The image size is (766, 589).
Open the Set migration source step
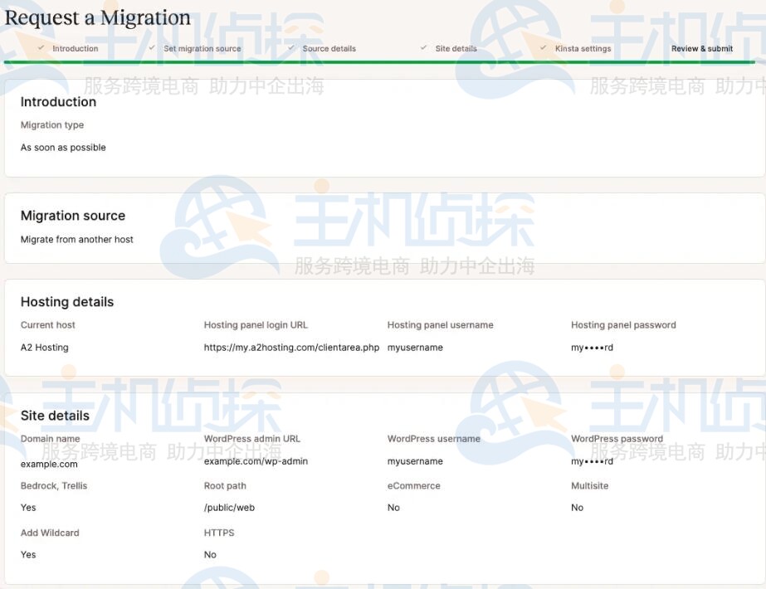tap(202, 49)
